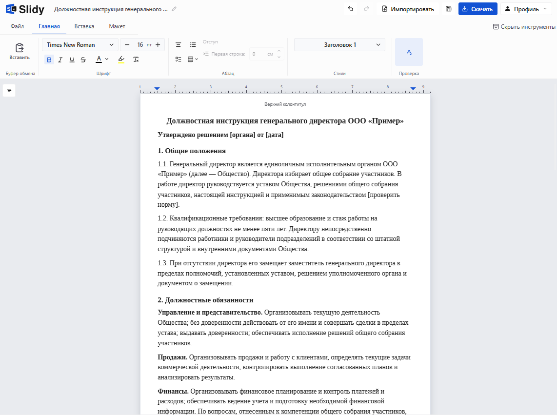Increase font size with the plus button
This screenshot has height=415, width=557.
click(158, 45)
